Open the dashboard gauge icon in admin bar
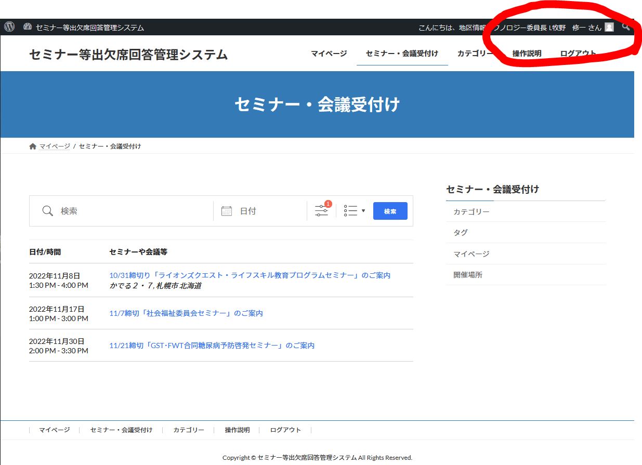 (28, 27)
